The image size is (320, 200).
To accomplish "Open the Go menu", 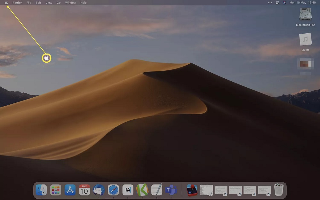I will 58,3.
